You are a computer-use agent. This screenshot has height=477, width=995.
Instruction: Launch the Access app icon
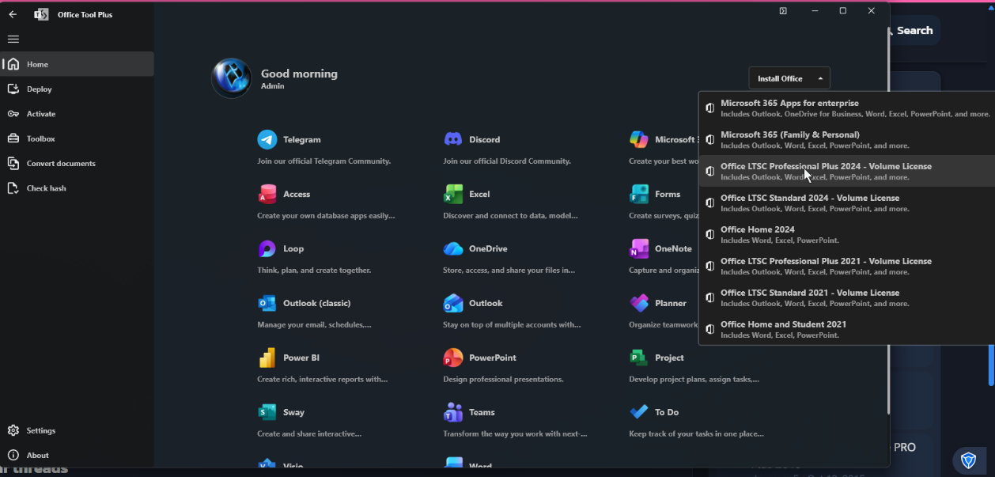tap(267, 194)
